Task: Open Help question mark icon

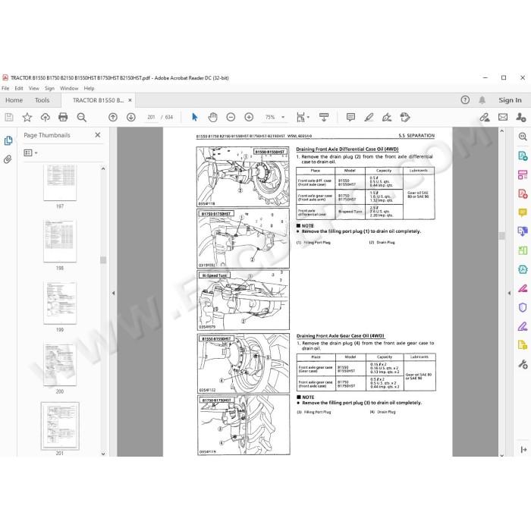Action: coord(465,100)
